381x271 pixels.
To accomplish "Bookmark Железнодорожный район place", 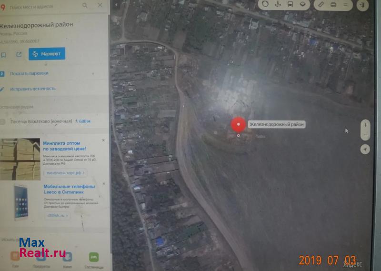I will point(3,55).
